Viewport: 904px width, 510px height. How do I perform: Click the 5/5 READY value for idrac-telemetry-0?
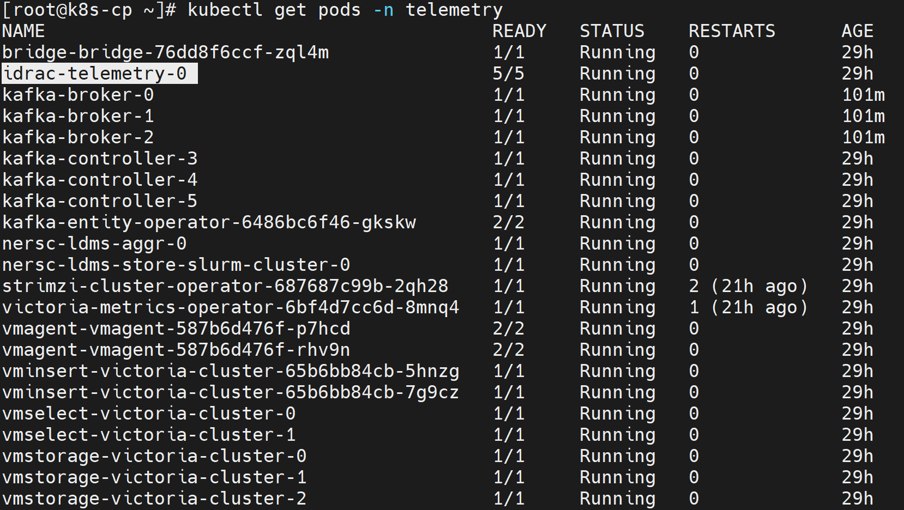[509, 74]
